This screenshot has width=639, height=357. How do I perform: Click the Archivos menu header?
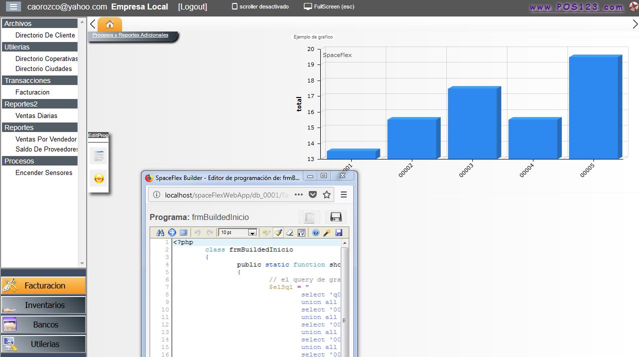point(40,23)
